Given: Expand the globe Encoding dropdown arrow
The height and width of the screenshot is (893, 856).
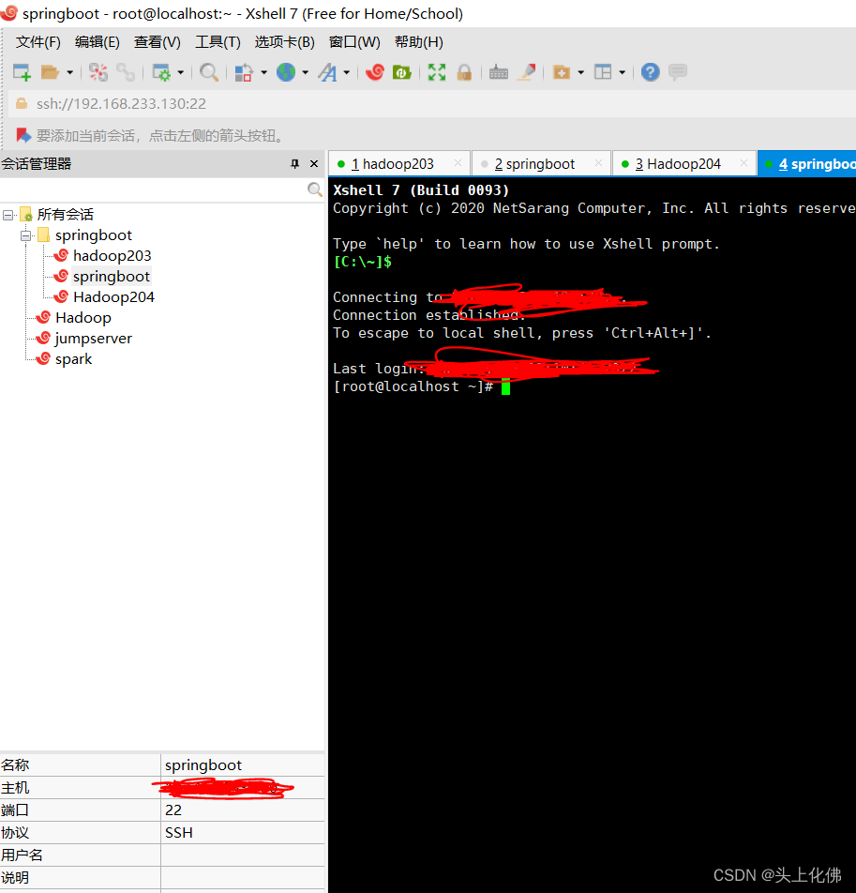Looking at the screenshot, I should coord(305,72).
